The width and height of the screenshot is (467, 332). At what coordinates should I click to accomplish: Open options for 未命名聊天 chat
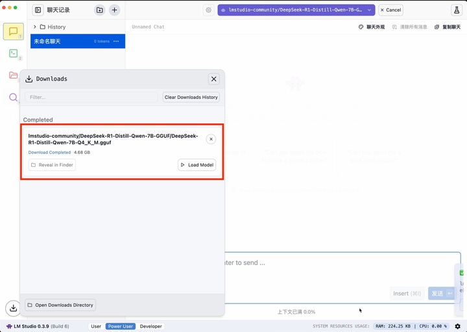pyautogui.click(x=116, y=41)
